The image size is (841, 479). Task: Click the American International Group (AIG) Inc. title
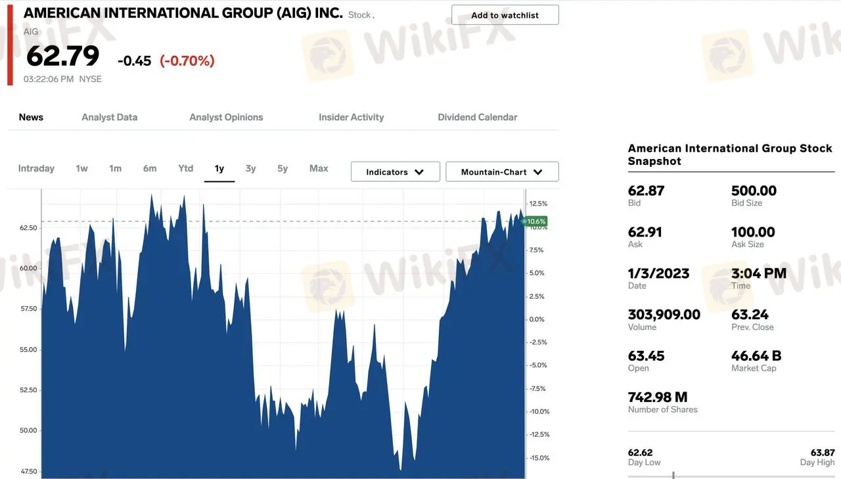183,13
